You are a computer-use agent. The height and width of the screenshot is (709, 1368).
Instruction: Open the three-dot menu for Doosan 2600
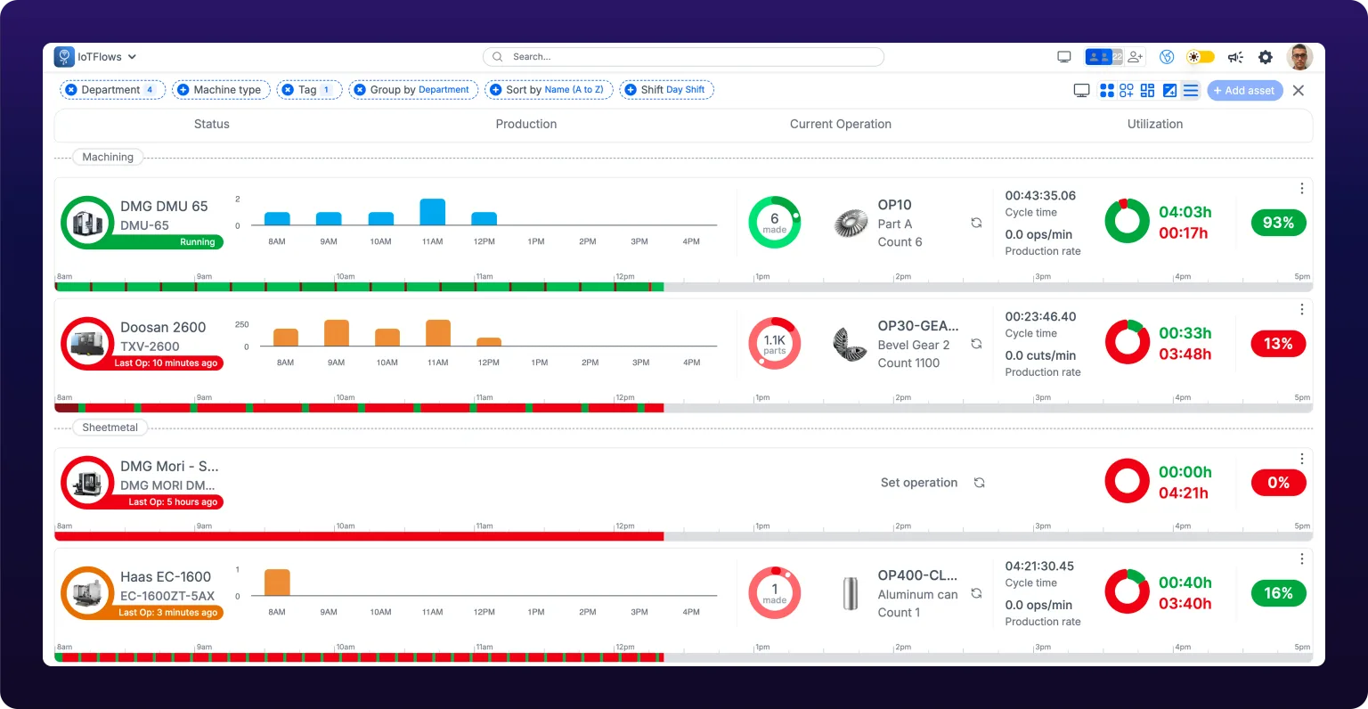point(1302,309)
